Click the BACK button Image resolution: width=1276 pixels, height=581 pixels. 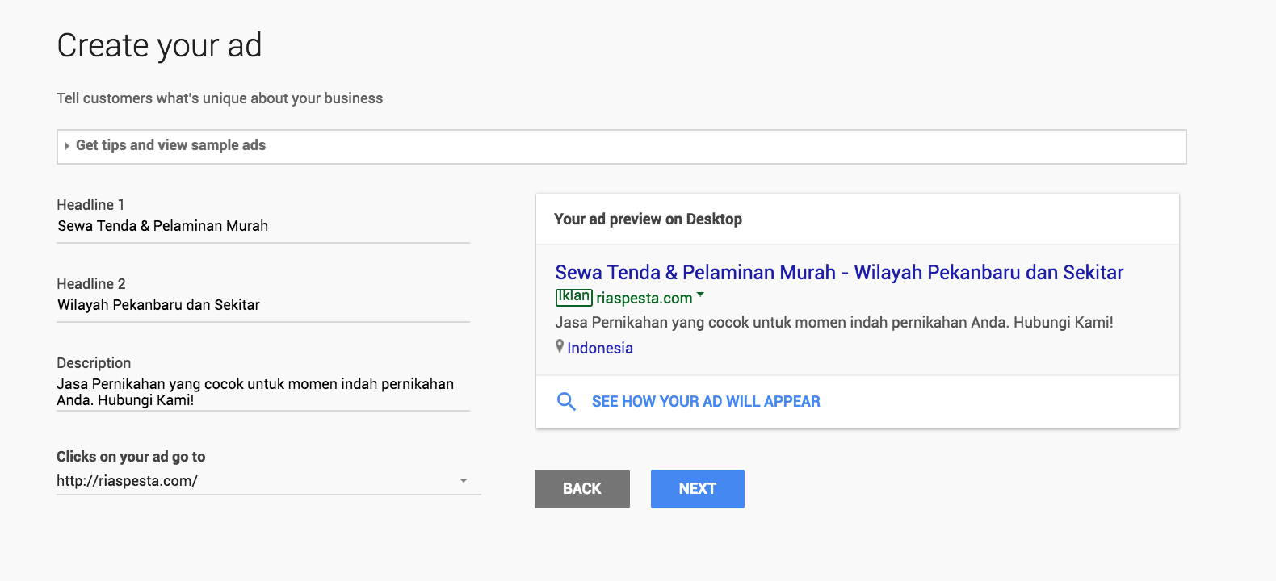coord(581,488)
